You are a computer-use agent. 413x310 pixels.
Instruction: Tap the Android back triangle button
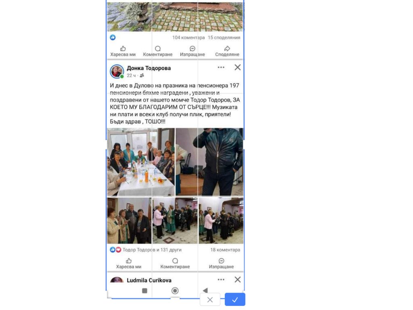[x=205, y=290]
